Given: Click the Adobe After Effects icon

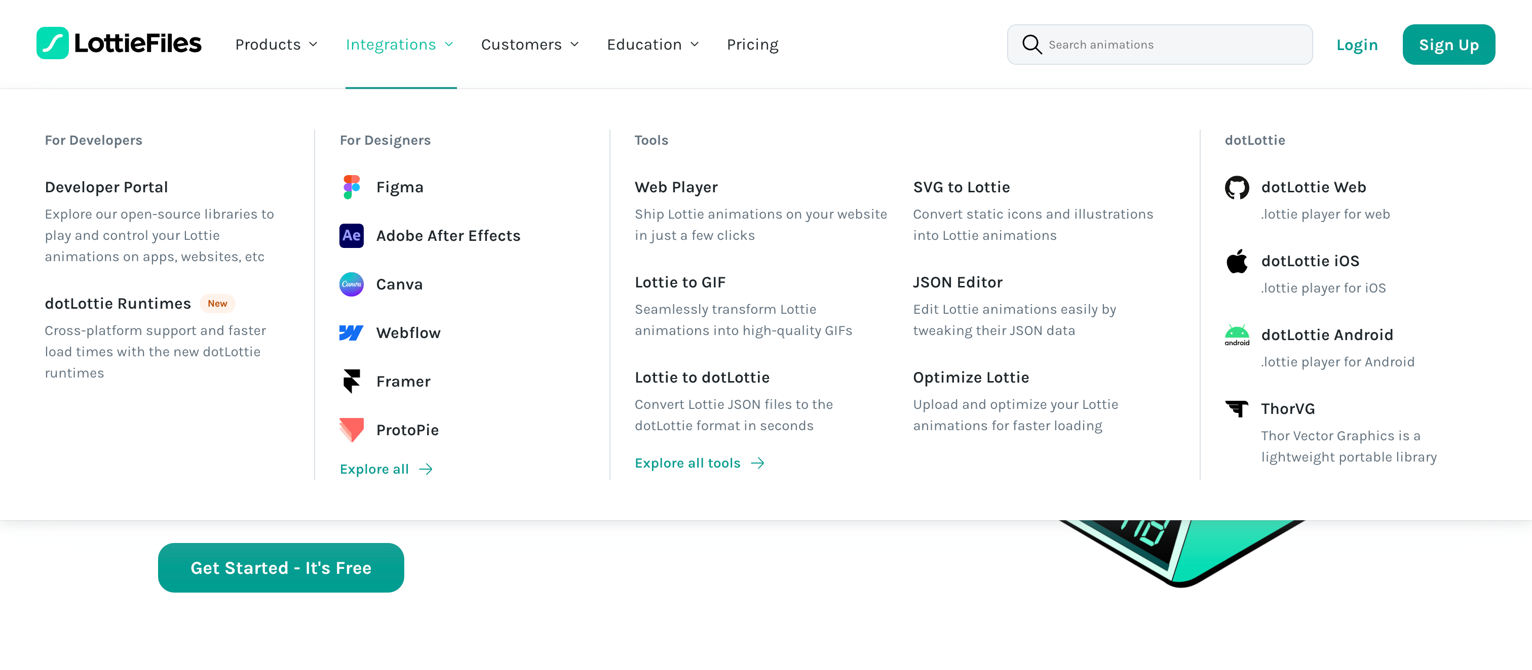Looking at the screenshot, I should [x=352, y=236].
